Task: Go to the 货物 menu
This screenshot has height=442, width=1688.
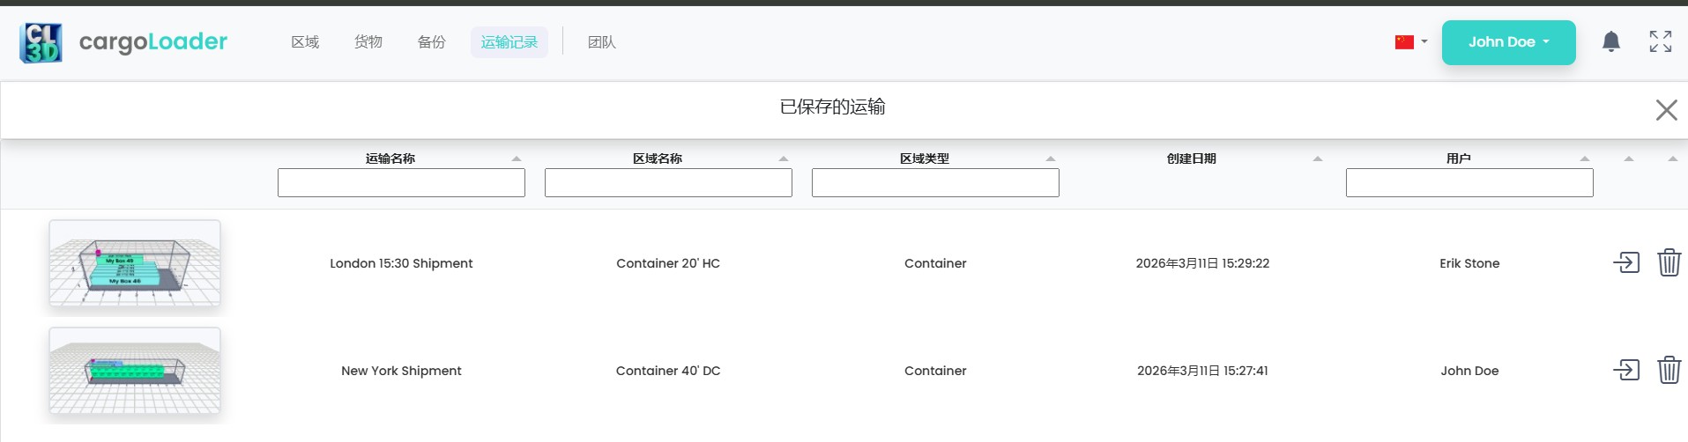Action: pyautogui.click(x=368, y=42)
